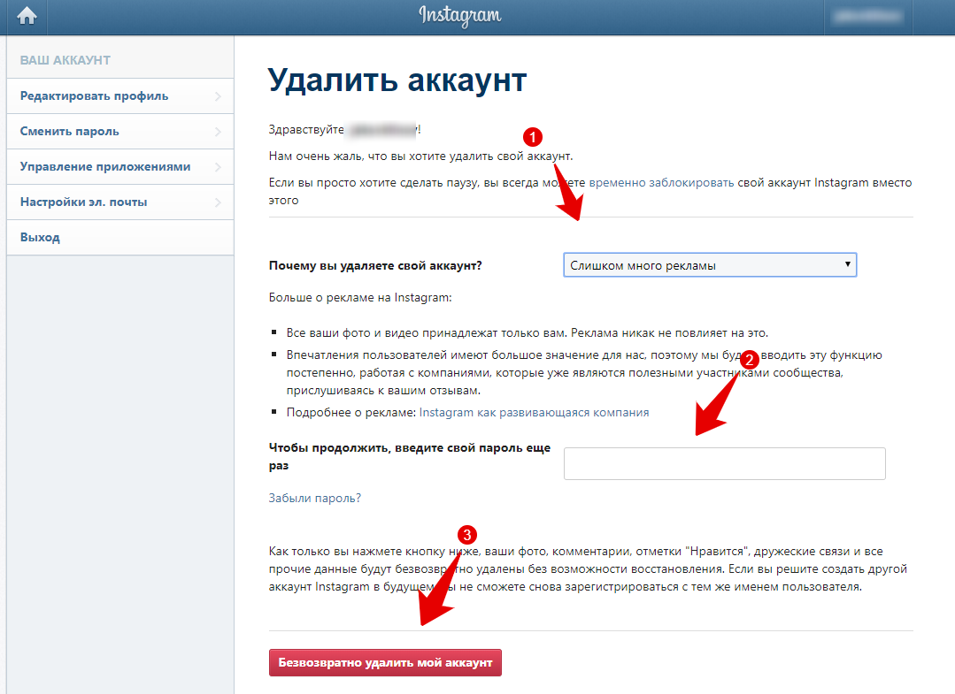
Task: Click text Больше о рекламе на Instagram:
Action: 360,297
